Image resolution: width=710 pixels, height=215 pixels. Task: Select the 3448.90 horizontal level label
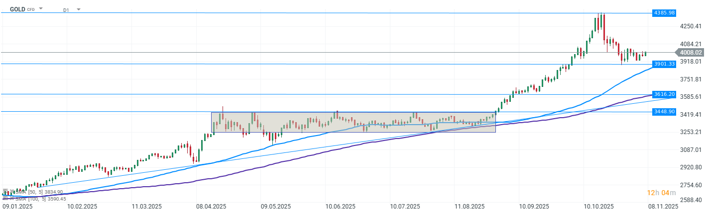click(x=664, y=112)
